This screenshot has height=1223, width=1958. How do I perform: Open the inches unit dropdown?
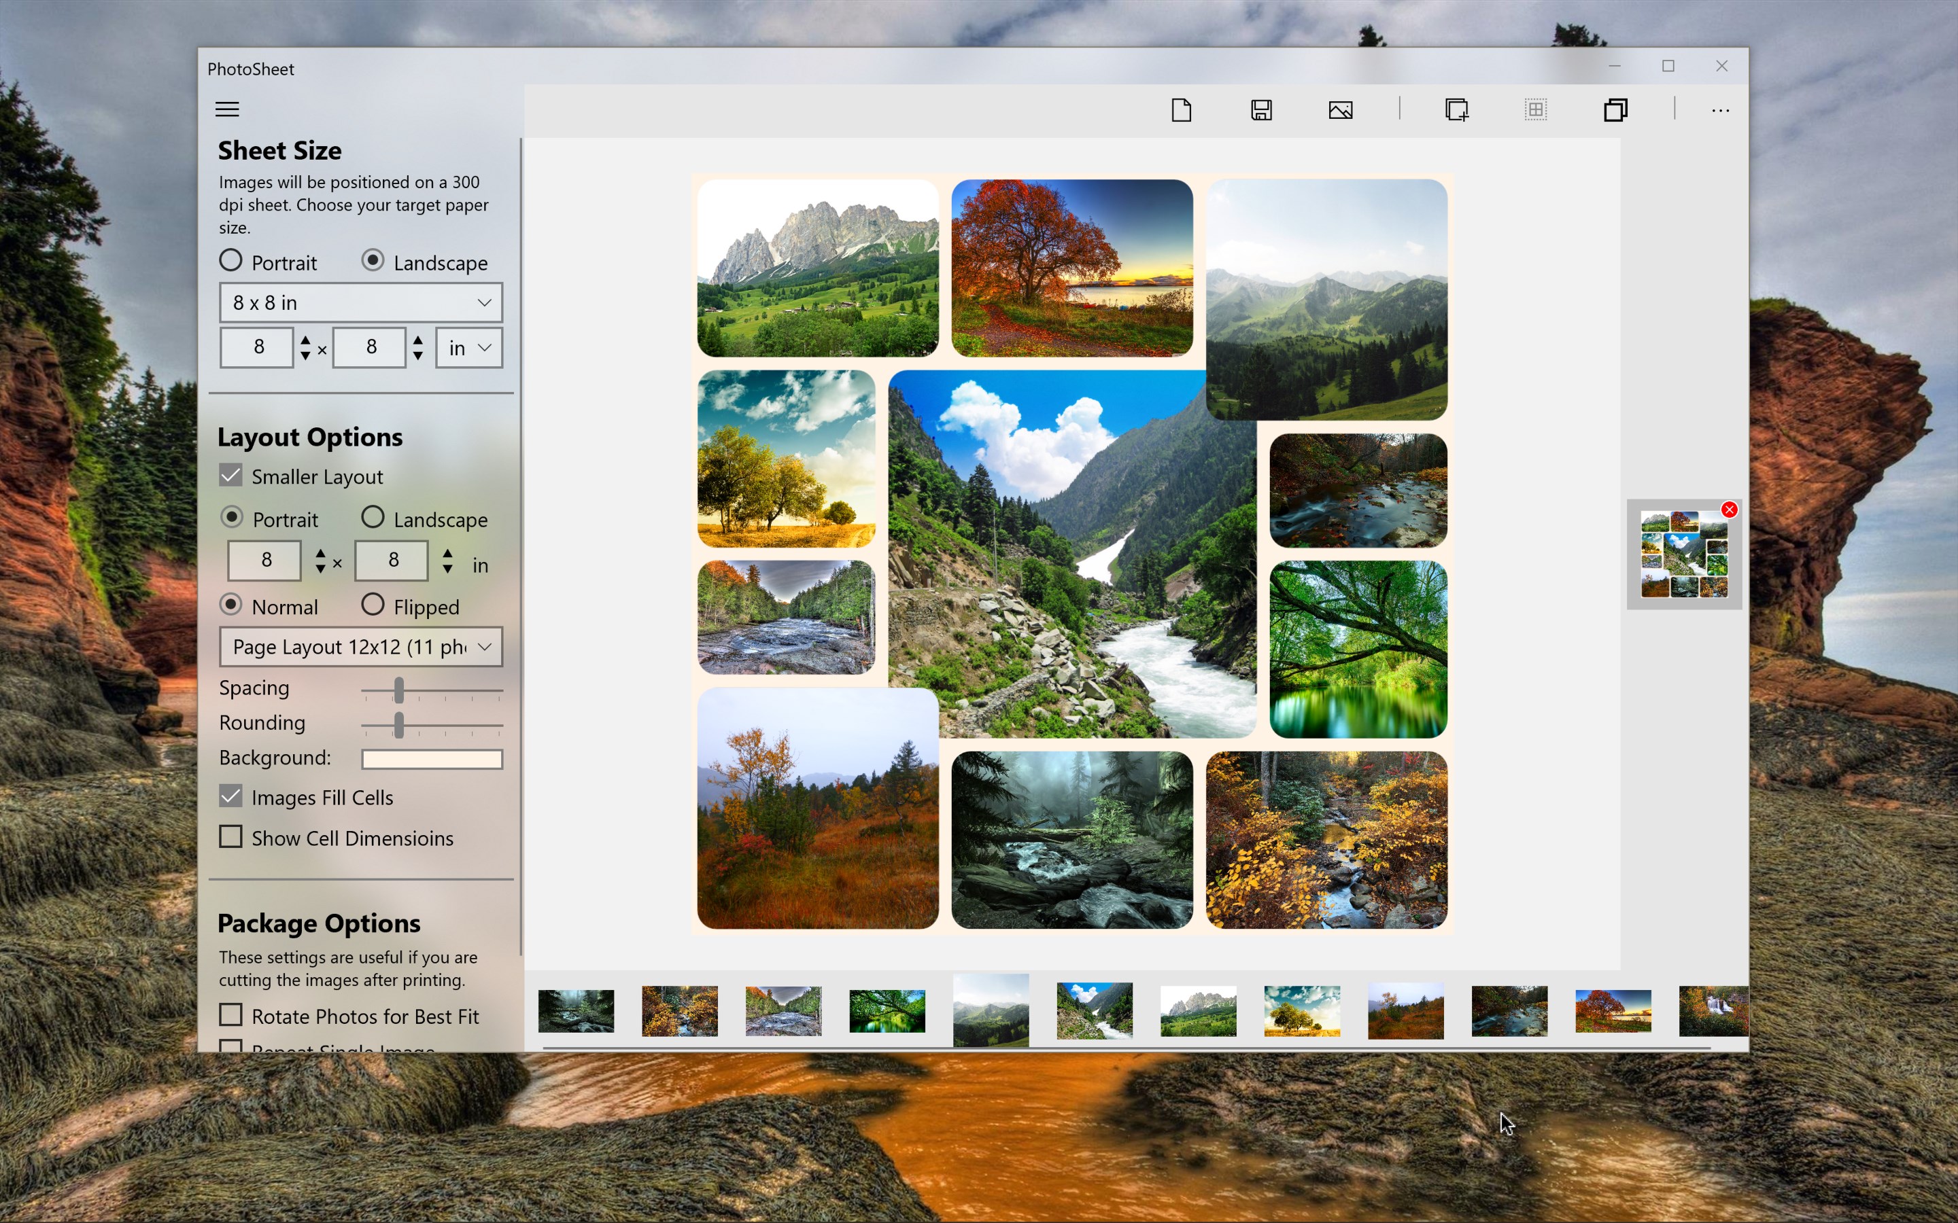point(469,348)
